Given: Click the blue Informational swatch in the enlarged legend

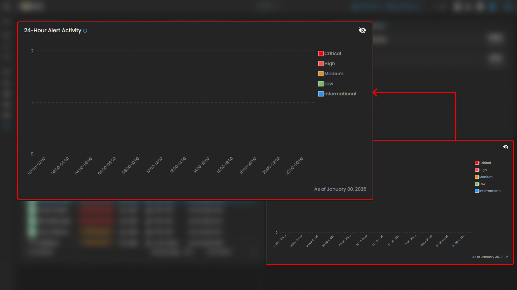Looking at the screenshot, I should [x=321, y=94].
